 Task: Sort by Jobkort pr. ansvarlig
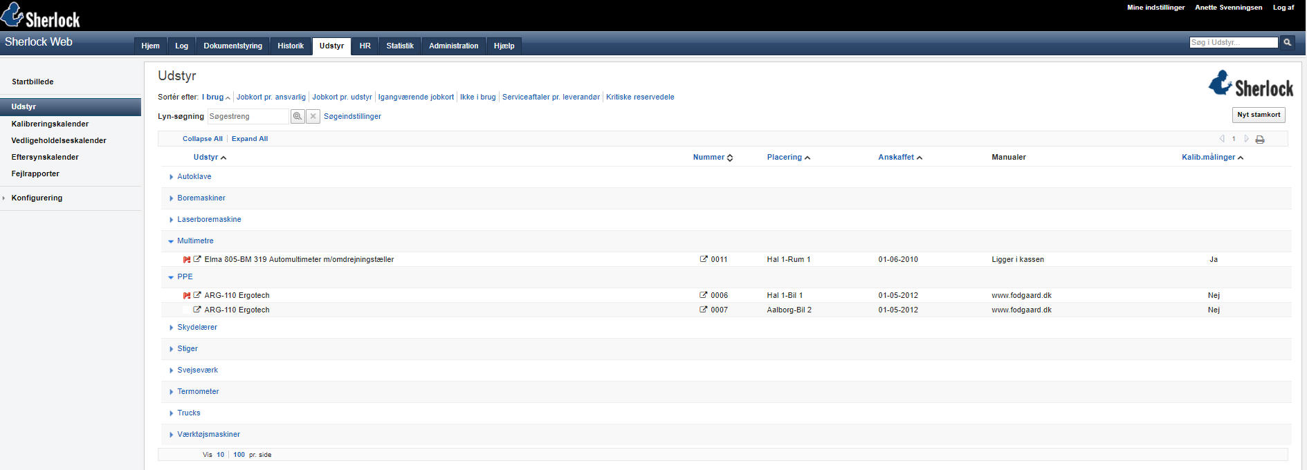[271, 97]
